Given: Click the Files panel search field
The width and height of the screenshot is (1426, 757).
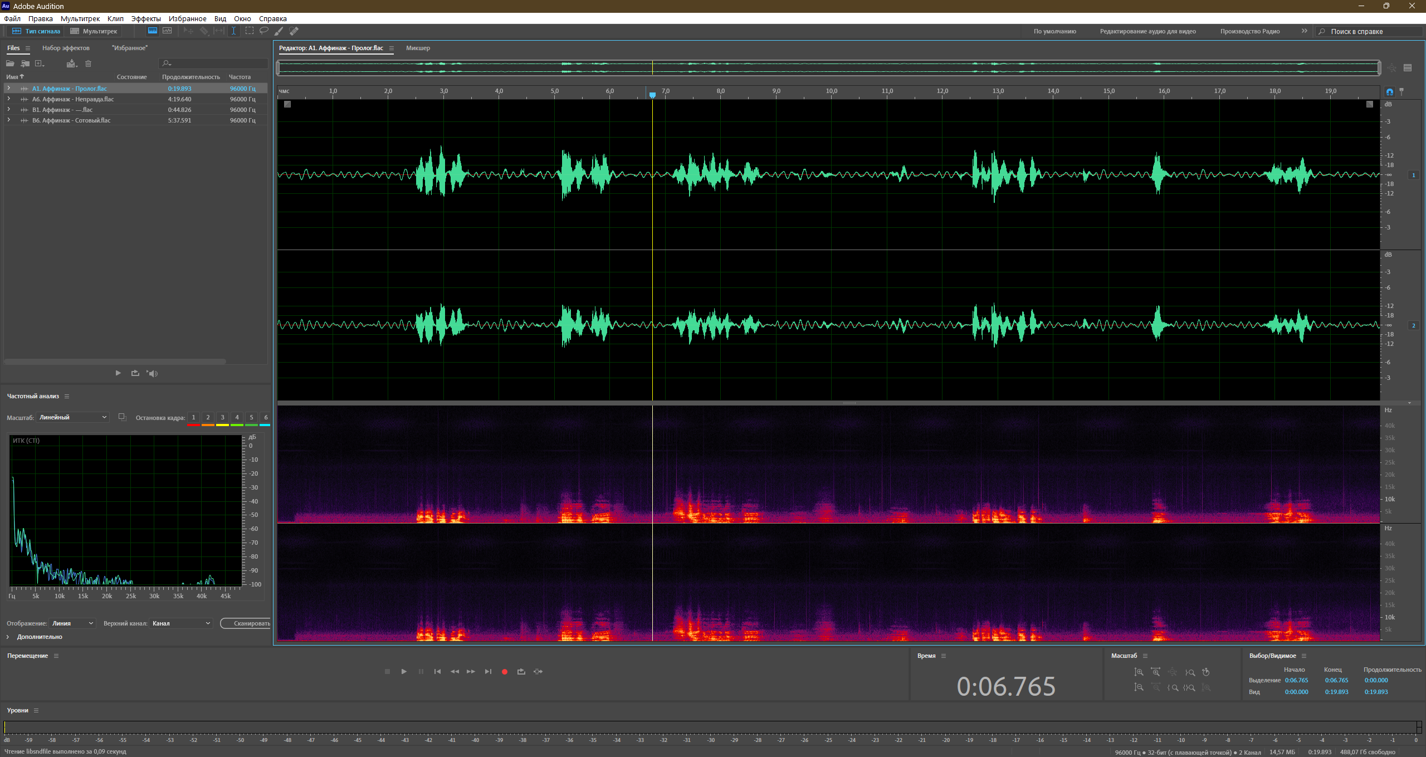Looking at the screenshot, I should (213, 64).
